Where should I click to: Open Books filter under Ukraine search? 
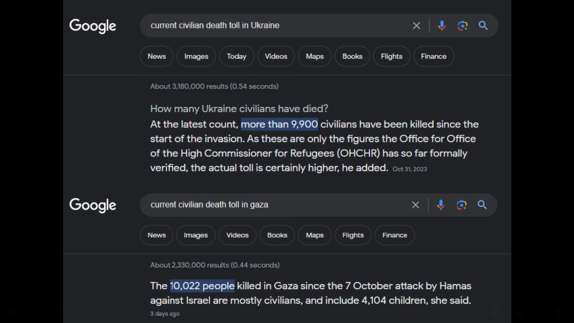coord(352,56)
